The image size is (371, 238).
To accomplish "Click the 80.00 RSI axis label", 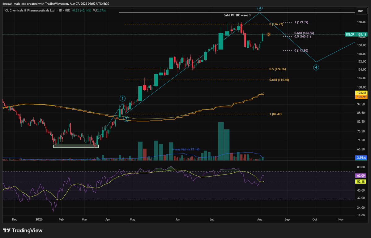I will coord(361,167).
